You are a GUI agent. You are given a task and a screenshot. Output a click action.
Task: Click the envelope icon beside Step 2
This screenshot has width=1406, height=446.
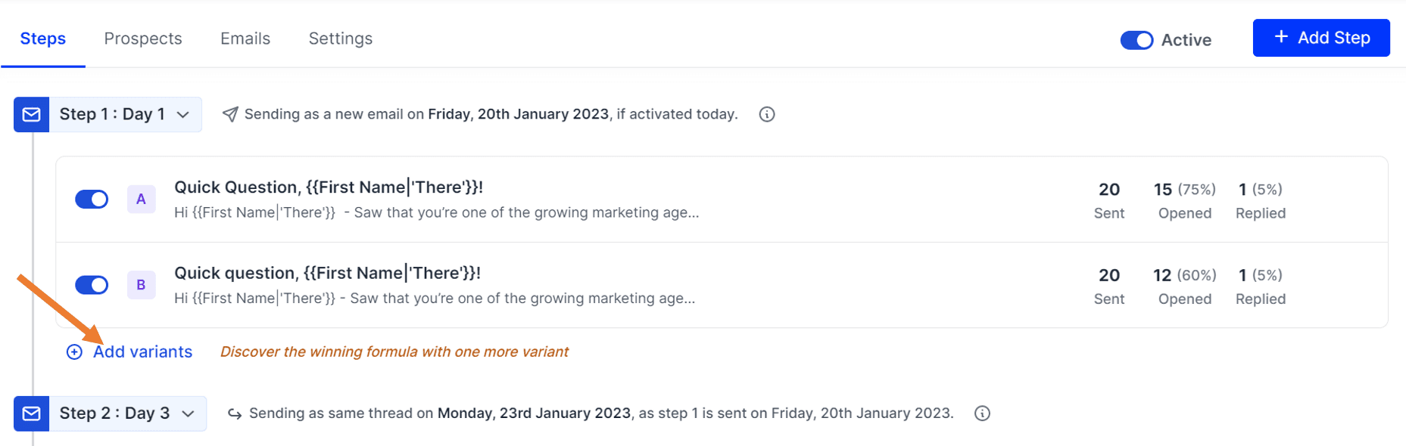pyautogui.click(x=31, y=413)
